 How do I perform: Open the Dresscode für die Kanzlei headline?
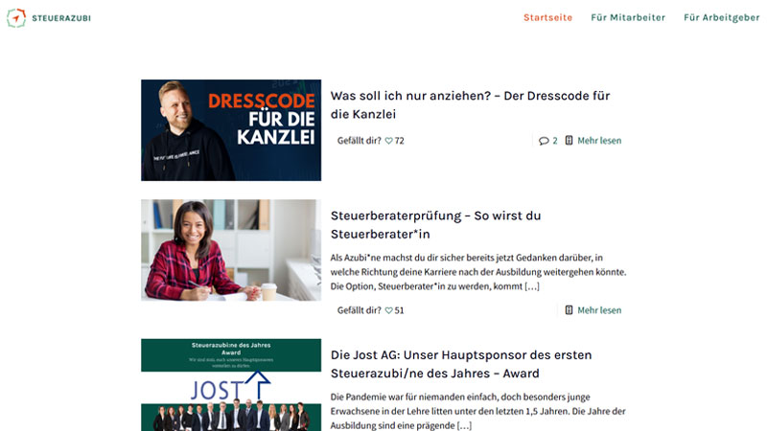click(470, 104)
